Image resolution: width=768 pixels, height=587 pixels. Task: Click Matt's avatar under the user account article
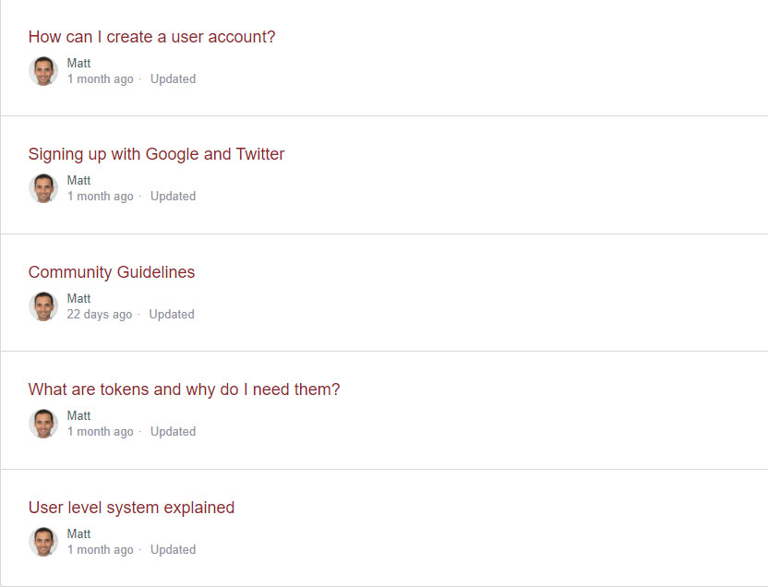pyautogui.click(x=42, y=70)
